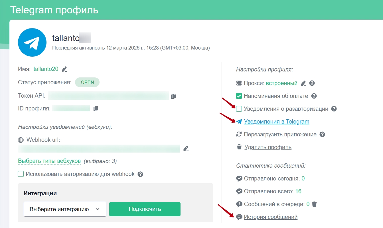Show help for webhook authorization
This screenshot has height=228, width=383.
(140, 174)
